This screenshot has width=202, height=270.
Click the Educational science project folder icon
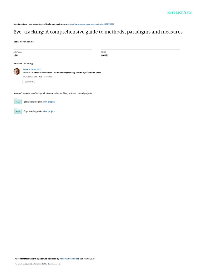point(18,102)
